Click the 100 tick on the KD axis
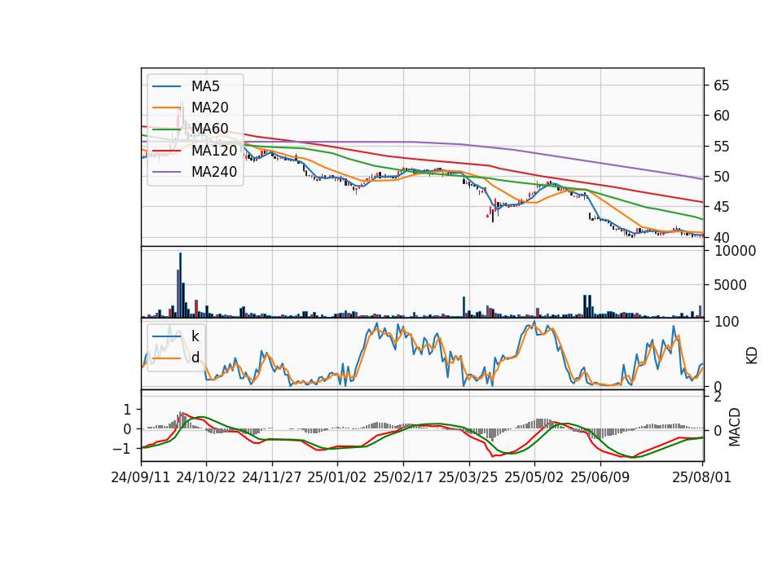This screenshot has height=562, width=782. coord(727,322)
